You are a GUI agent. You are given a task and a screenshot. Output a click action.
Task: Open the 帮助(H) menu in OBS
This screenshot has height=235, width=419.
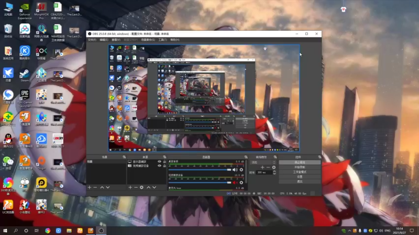click(175, 40)
